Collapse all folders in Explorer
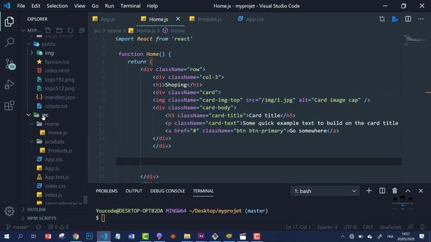This screenshot has height=242, width=431. click(x=81, y=30)
